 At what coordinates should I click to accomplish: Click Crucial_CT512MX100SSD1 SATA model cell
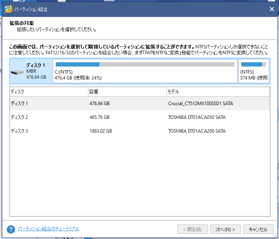(x=200, y=104)
